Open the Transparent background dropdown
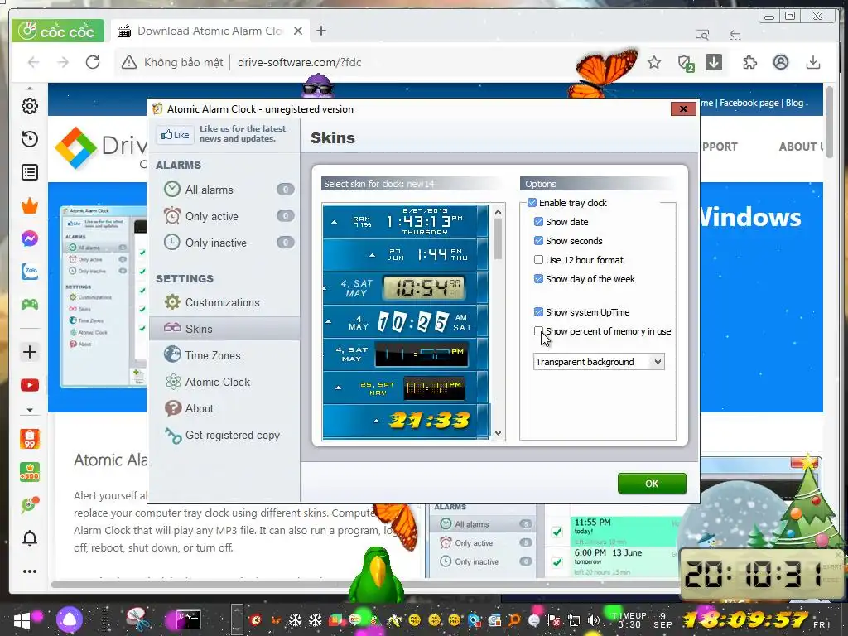Viewport: 848px width, 636px height. 599,362
